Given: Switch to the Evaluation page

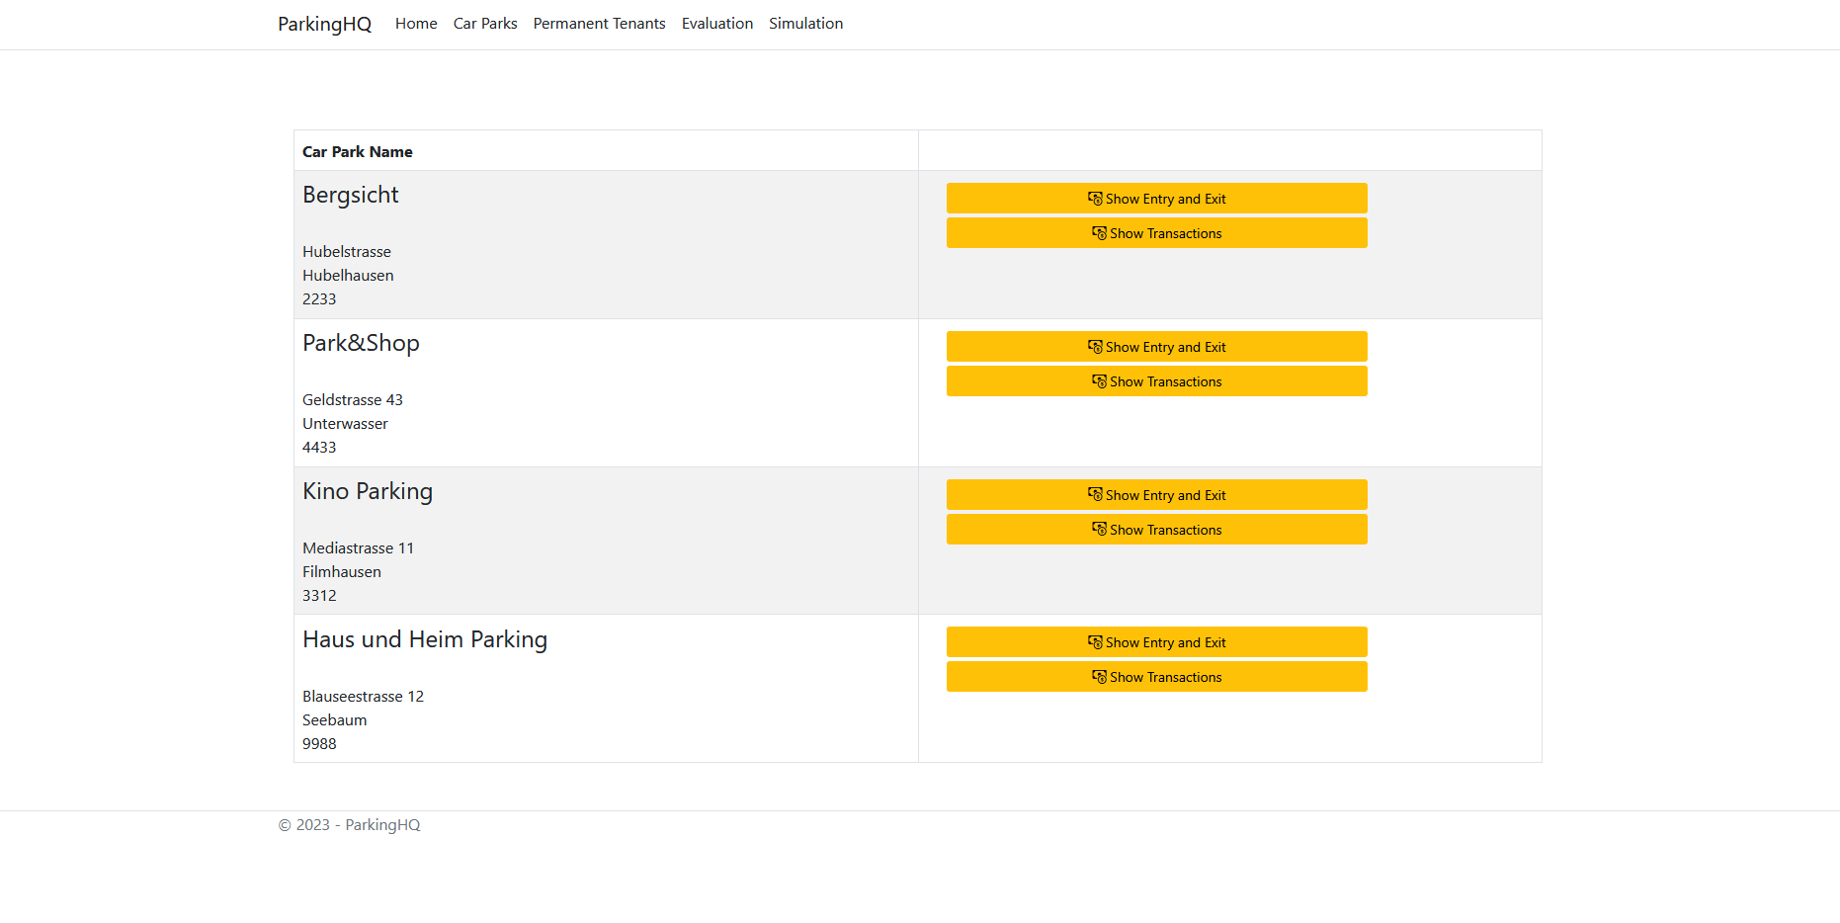Looking at the screenshot, I should click(717, 24).
